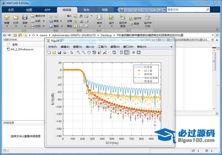
Task: Toggle the Brush data tool in Figure 1
Action: tap(105, 53)
